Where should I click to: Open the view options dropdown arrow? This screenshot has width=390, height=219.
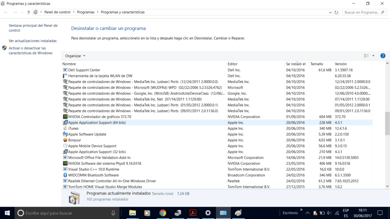(x=373, y=56)
